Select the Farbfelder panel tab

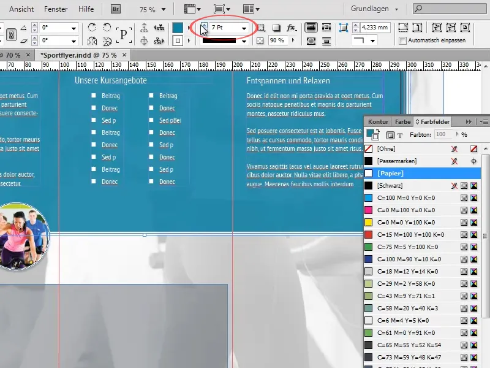point(432,121)
